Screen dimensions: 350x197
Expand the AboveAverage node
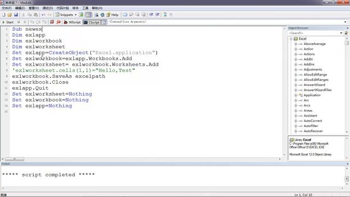[x=295, y=44]
